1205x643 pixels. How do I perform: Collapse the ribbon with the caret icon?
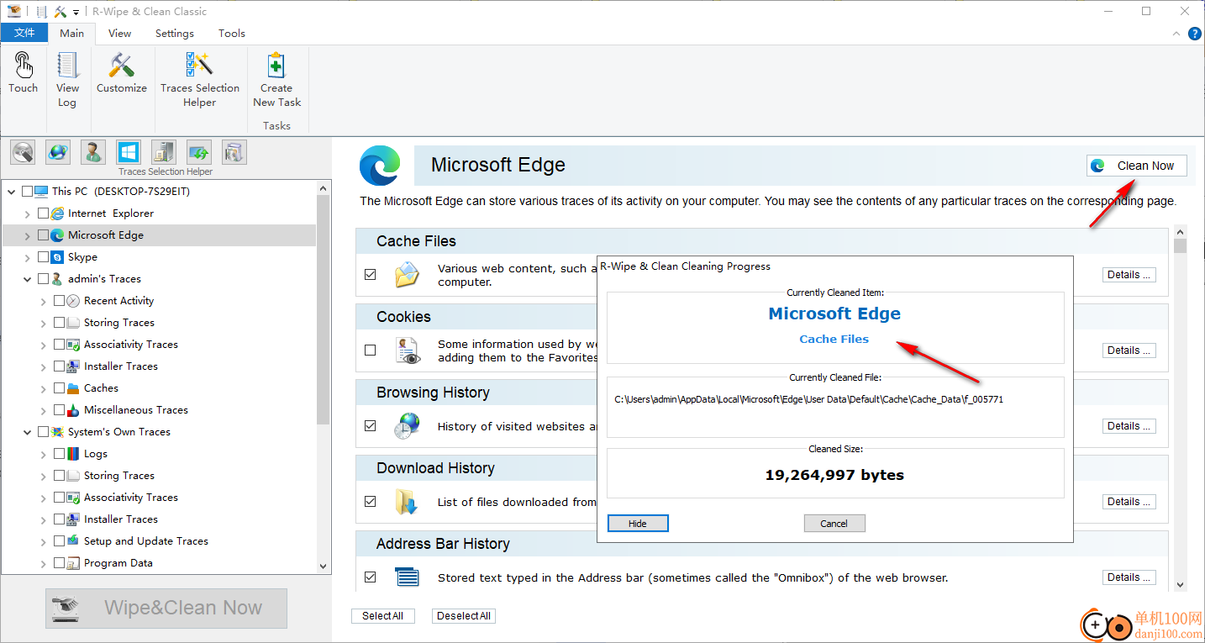pos(1176,34)
